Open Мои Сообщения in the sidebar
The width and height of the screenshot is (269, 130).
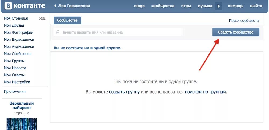(x=18, y=54)
